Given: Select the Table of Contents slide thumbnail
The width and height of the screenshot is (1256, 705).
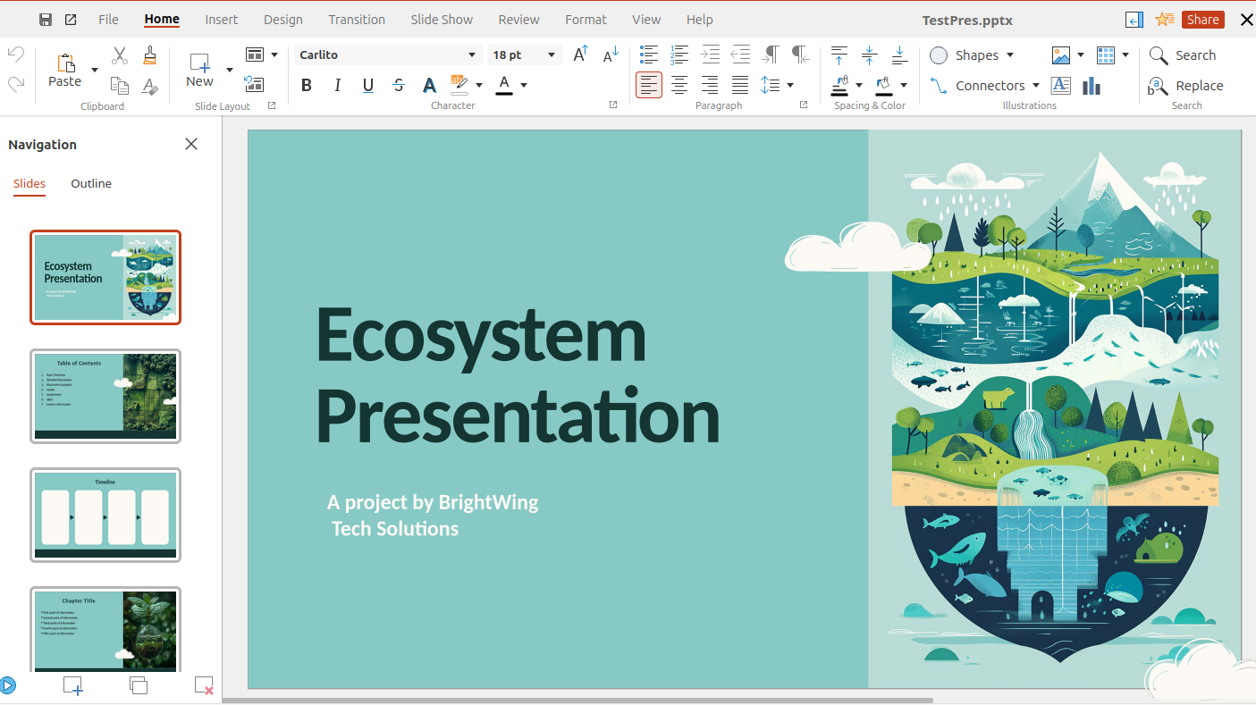Looking at the screenshot, I should tap(105, 396).
